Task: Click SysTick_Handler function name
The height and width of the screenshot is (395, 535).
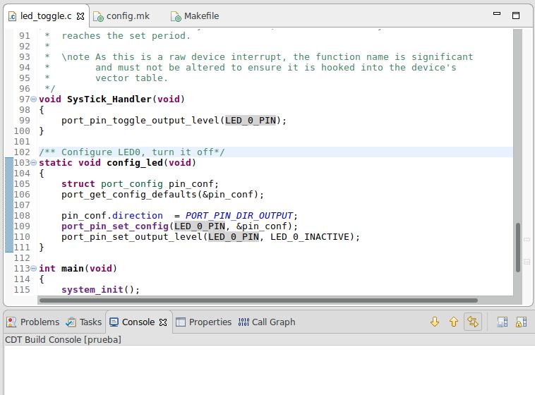Action: point(109,99)
